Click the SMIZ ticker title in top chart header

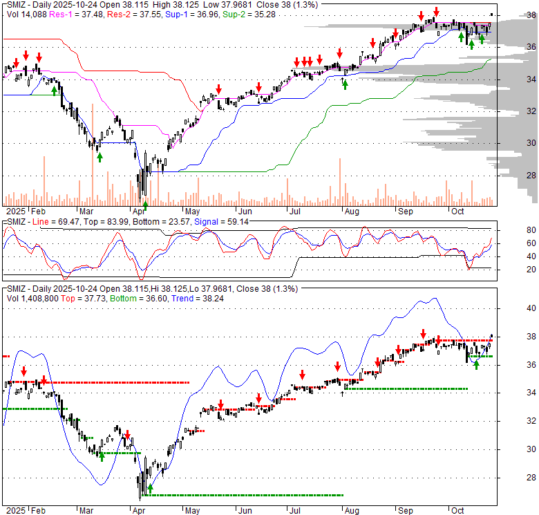pos(15,5)
